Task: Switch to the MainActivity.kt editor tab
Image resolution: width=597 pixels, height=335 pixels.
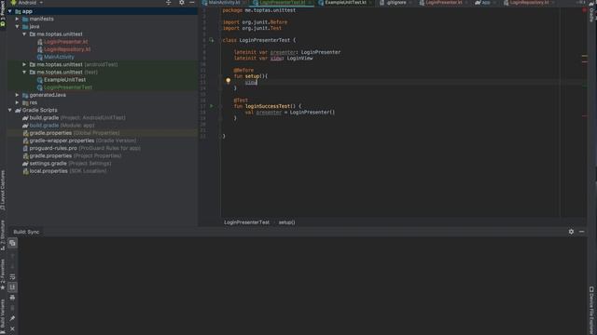Action: click(x=224, y=3)
